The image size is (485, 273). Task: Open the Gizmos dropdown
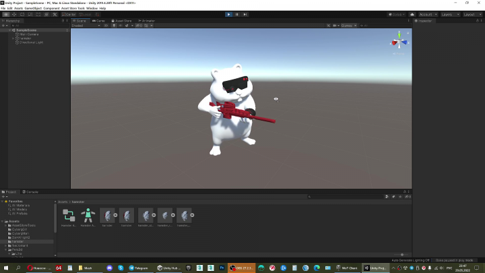click(x=349, y=26)
